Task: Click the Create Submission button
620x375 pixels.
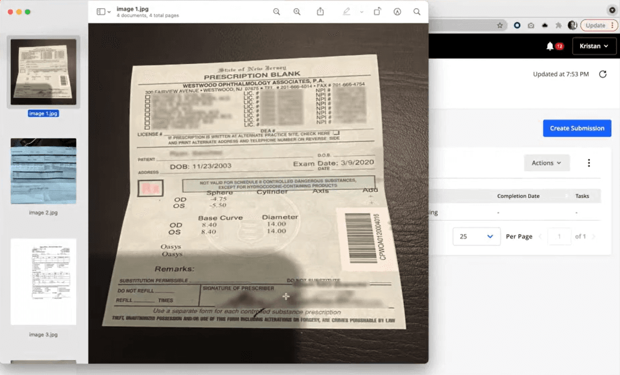Action: (x=576, y=128)
